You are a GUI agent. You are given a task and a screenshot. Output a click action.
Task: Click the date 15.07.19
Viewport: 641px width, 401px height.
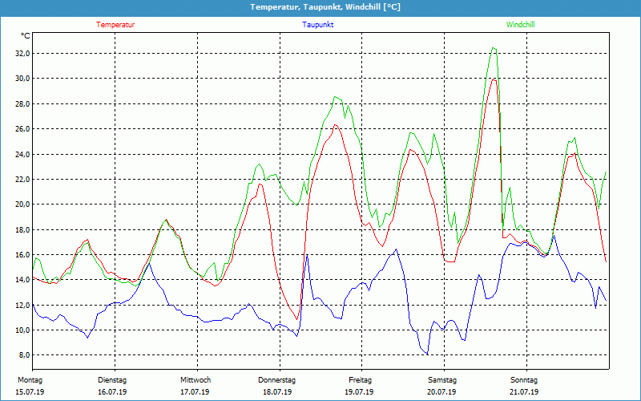[x=30, y=392]
